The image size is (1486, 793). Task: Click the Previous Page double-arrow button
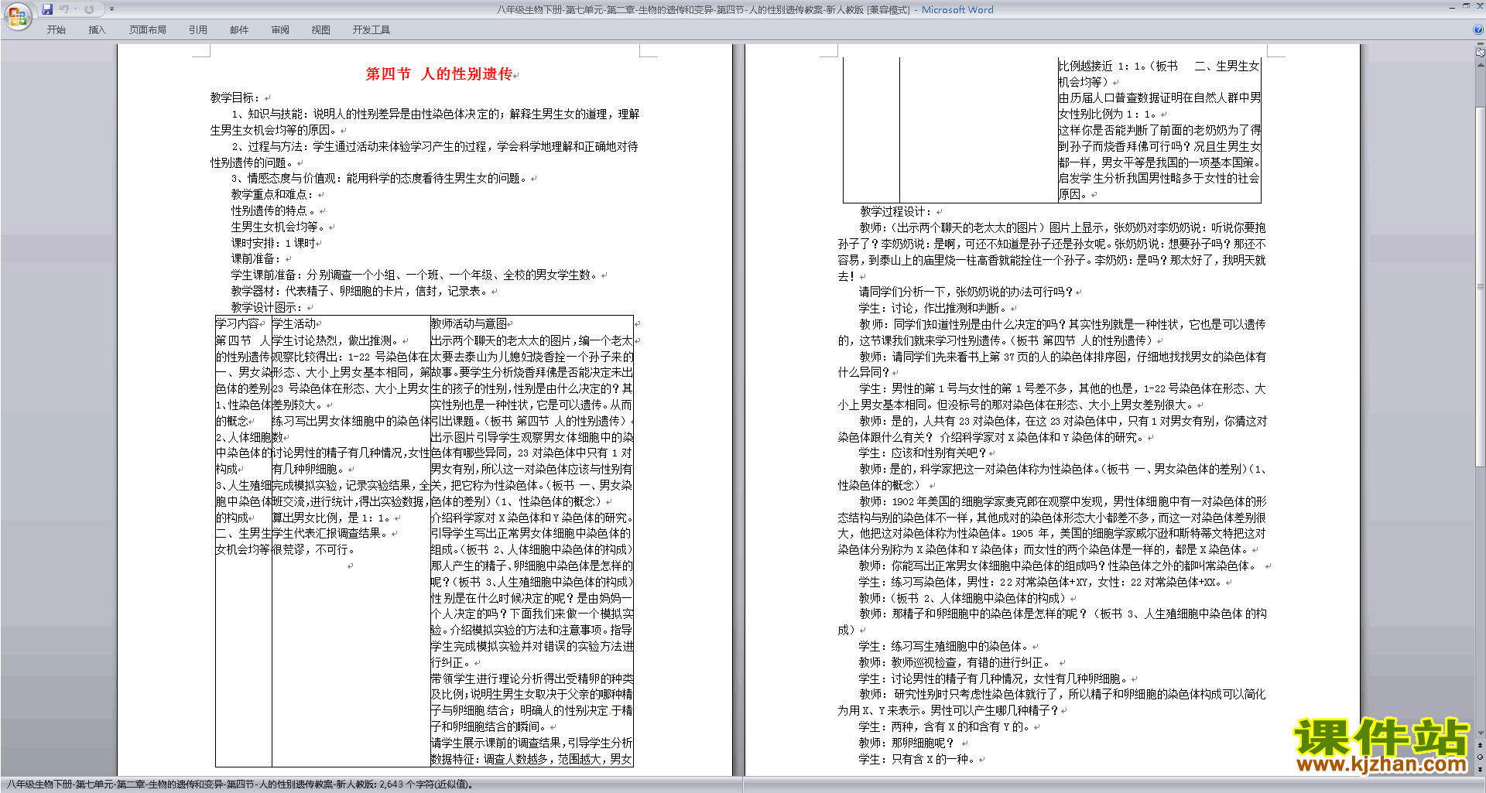pyautogui.click(x=1481, y=745)
